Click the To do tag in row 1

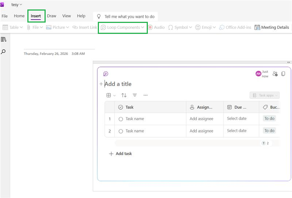[x=269, y=119]
